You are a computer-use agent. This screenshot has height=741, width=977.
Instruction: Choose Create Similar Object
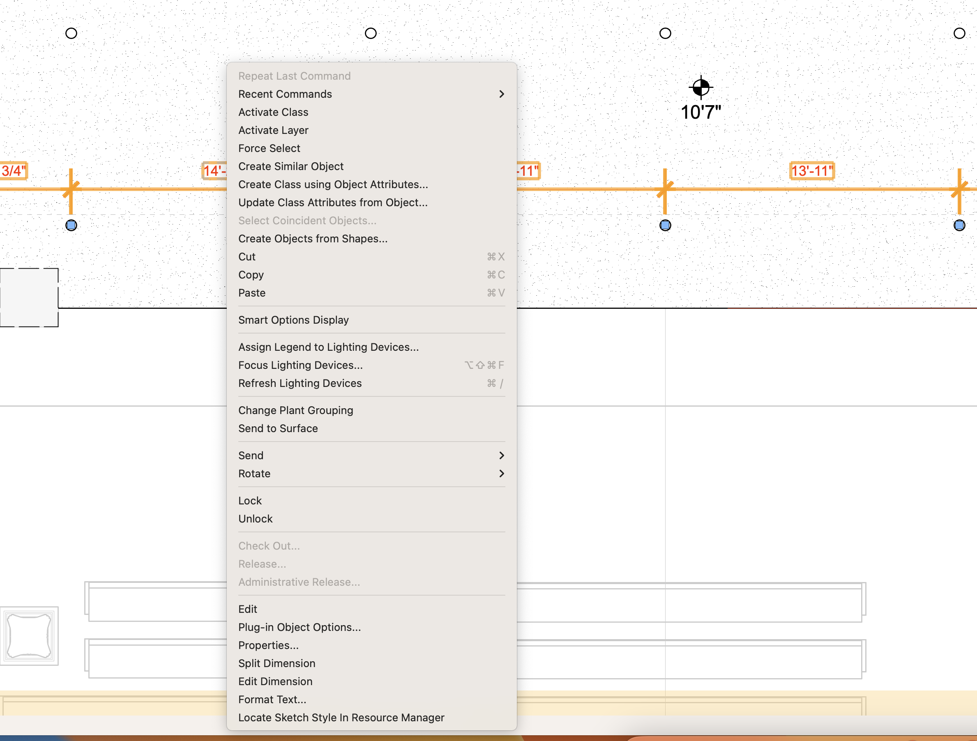pyautogui.click(x=290, y=166)
